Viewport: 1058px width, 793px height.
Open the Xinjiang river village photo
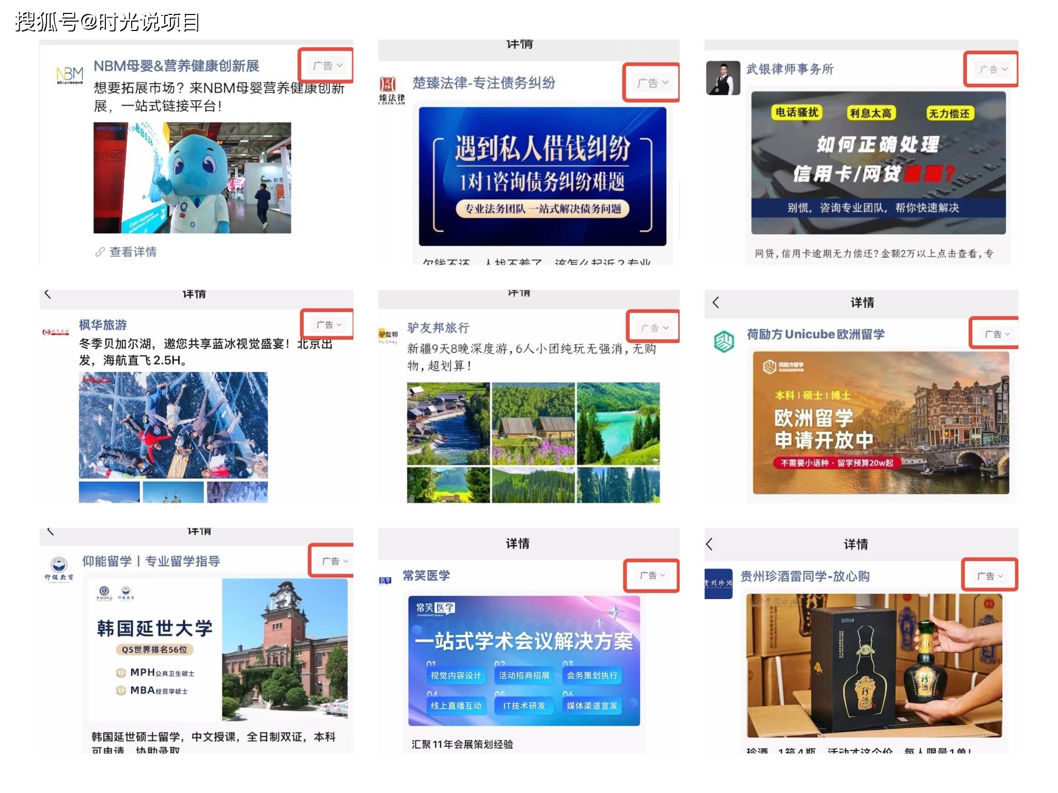pyautogui.click(x=448, y=423)
